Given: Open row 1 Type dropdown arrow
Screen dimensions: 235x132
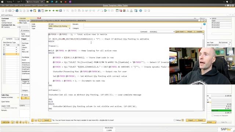Looking at the screenshot, I should click(16, 48).
